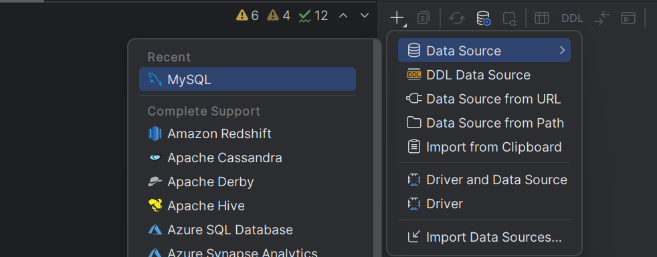
Task: Expand the Data Source submenu arrow
Action: coord(562,51)
